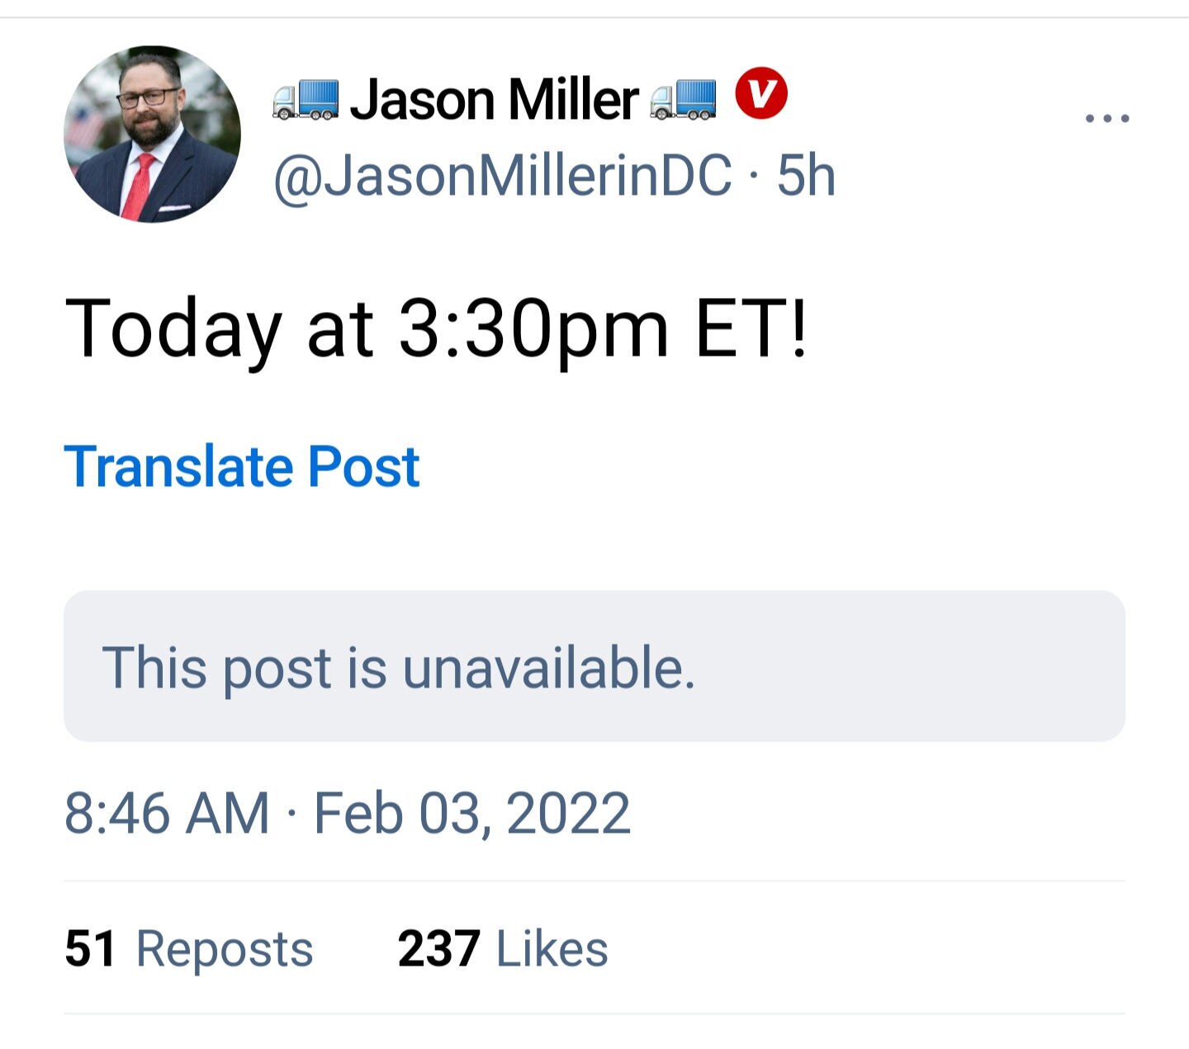Select the post text Today at 3:30pm ET
The height and width of the screenshot is (1049, 1189).
click(x=438, y=328)
